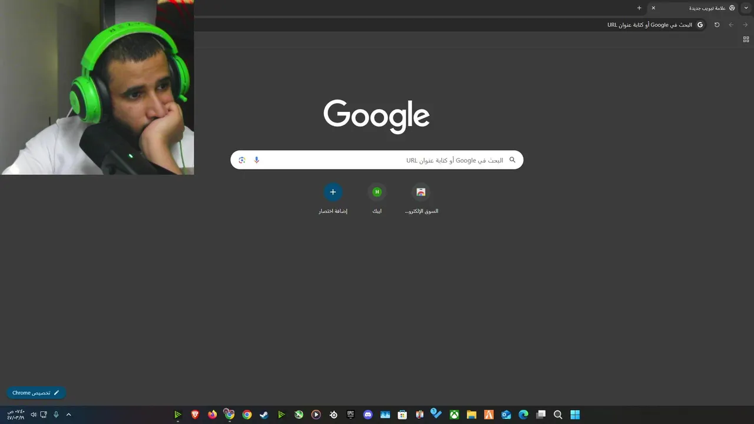This screenshot has height=424, width=754.
Task: Click the 'تخصيص Chrome' customize button
Action: (x=36, y=393)
